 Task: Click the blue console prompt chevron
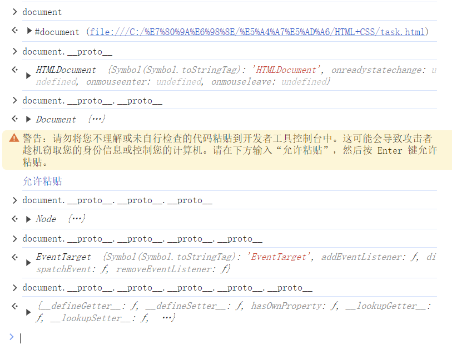click(11, 337)
